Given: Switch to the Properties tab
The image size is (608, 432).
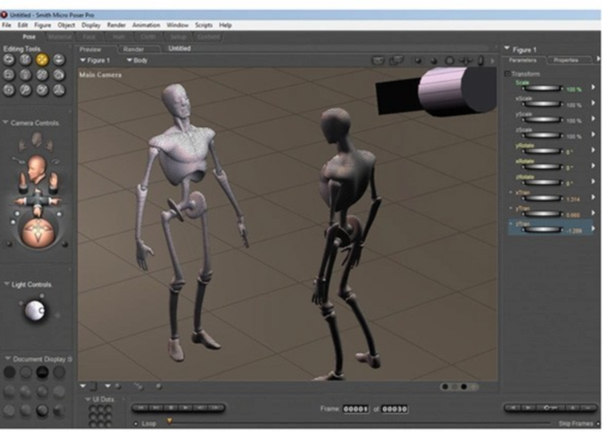Looking at the screenshot, I should tap(566, 60).
